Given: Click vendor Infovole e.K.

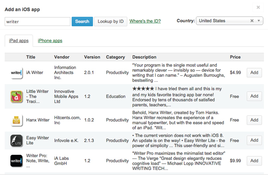Looking at the screenshot, I should pos(66,141).
